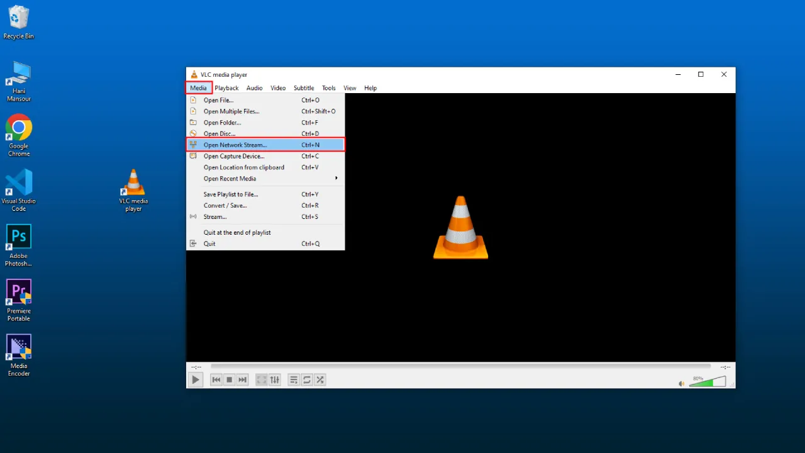805x453 pixels.
Task: Choose Open File... from Media menu
Action: [265, 100]
